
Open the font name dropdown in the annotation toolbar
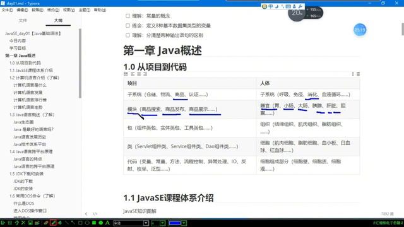click(x=146, y=223)
